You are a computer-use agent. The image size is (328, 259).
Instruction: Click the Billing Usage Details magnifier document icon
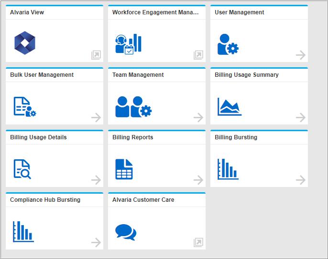pyautogui.click(x=22, y=169)
